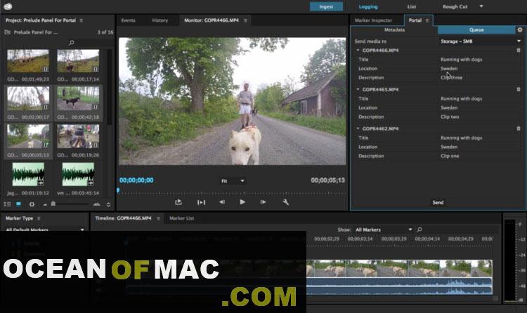Select audio clip with duration 00:01:19:12
This screenshot has height=313, width=527.
coord(28,175)
